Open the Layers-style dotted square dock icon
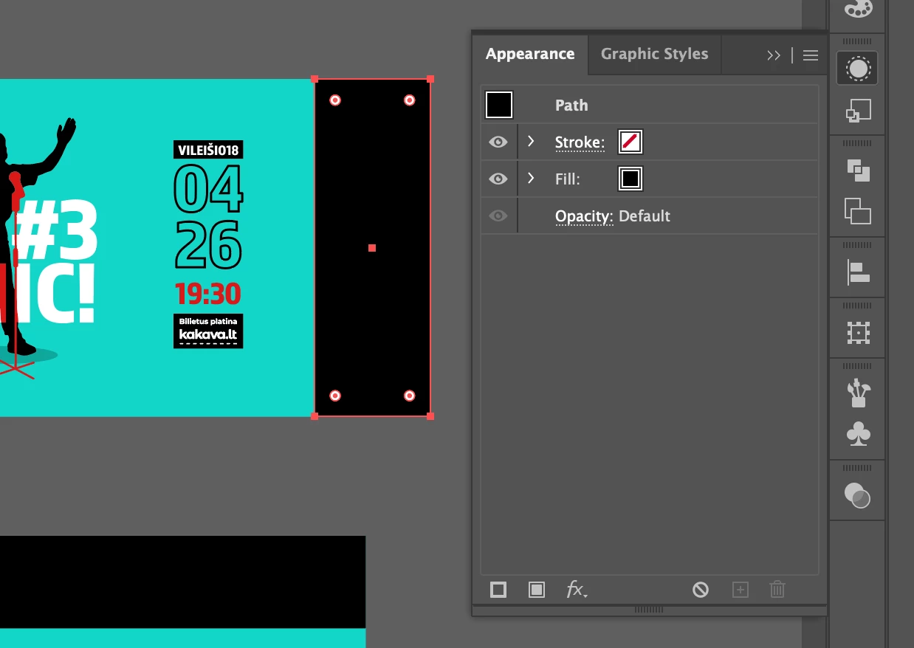Viewport: 914px width, 648px height. pos(858,333)
